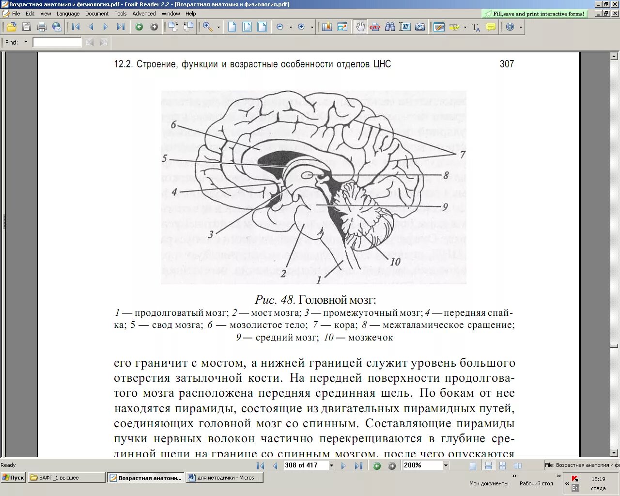The width and height of the screenshot is (620, 496).
Task: Go to first page in top toolbar
Action: (x=76, y=27)
